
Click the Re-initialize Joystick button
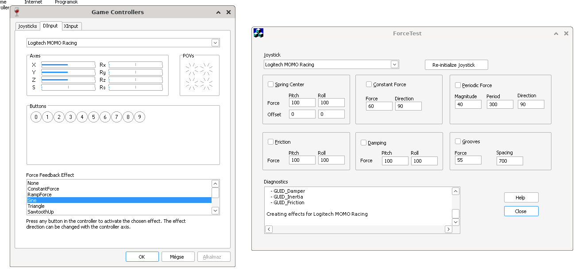click(x=457, y=65)
